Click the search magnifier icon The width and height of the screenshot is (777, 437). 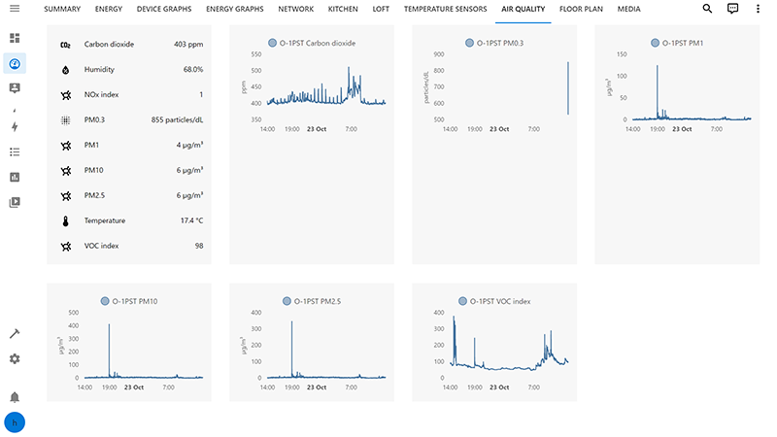[707, 9]
